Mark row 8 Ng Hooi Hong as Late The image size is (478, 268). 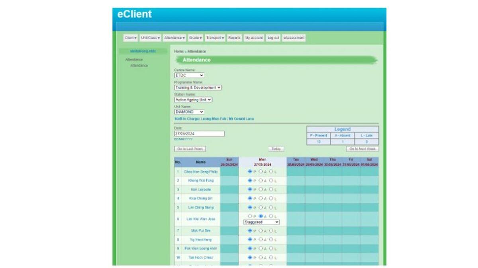point(271,239)
